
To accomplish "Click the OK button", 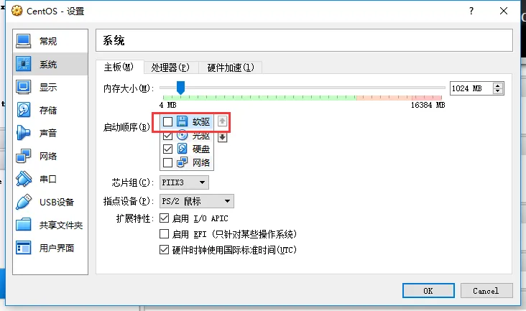I will (428, 291).
